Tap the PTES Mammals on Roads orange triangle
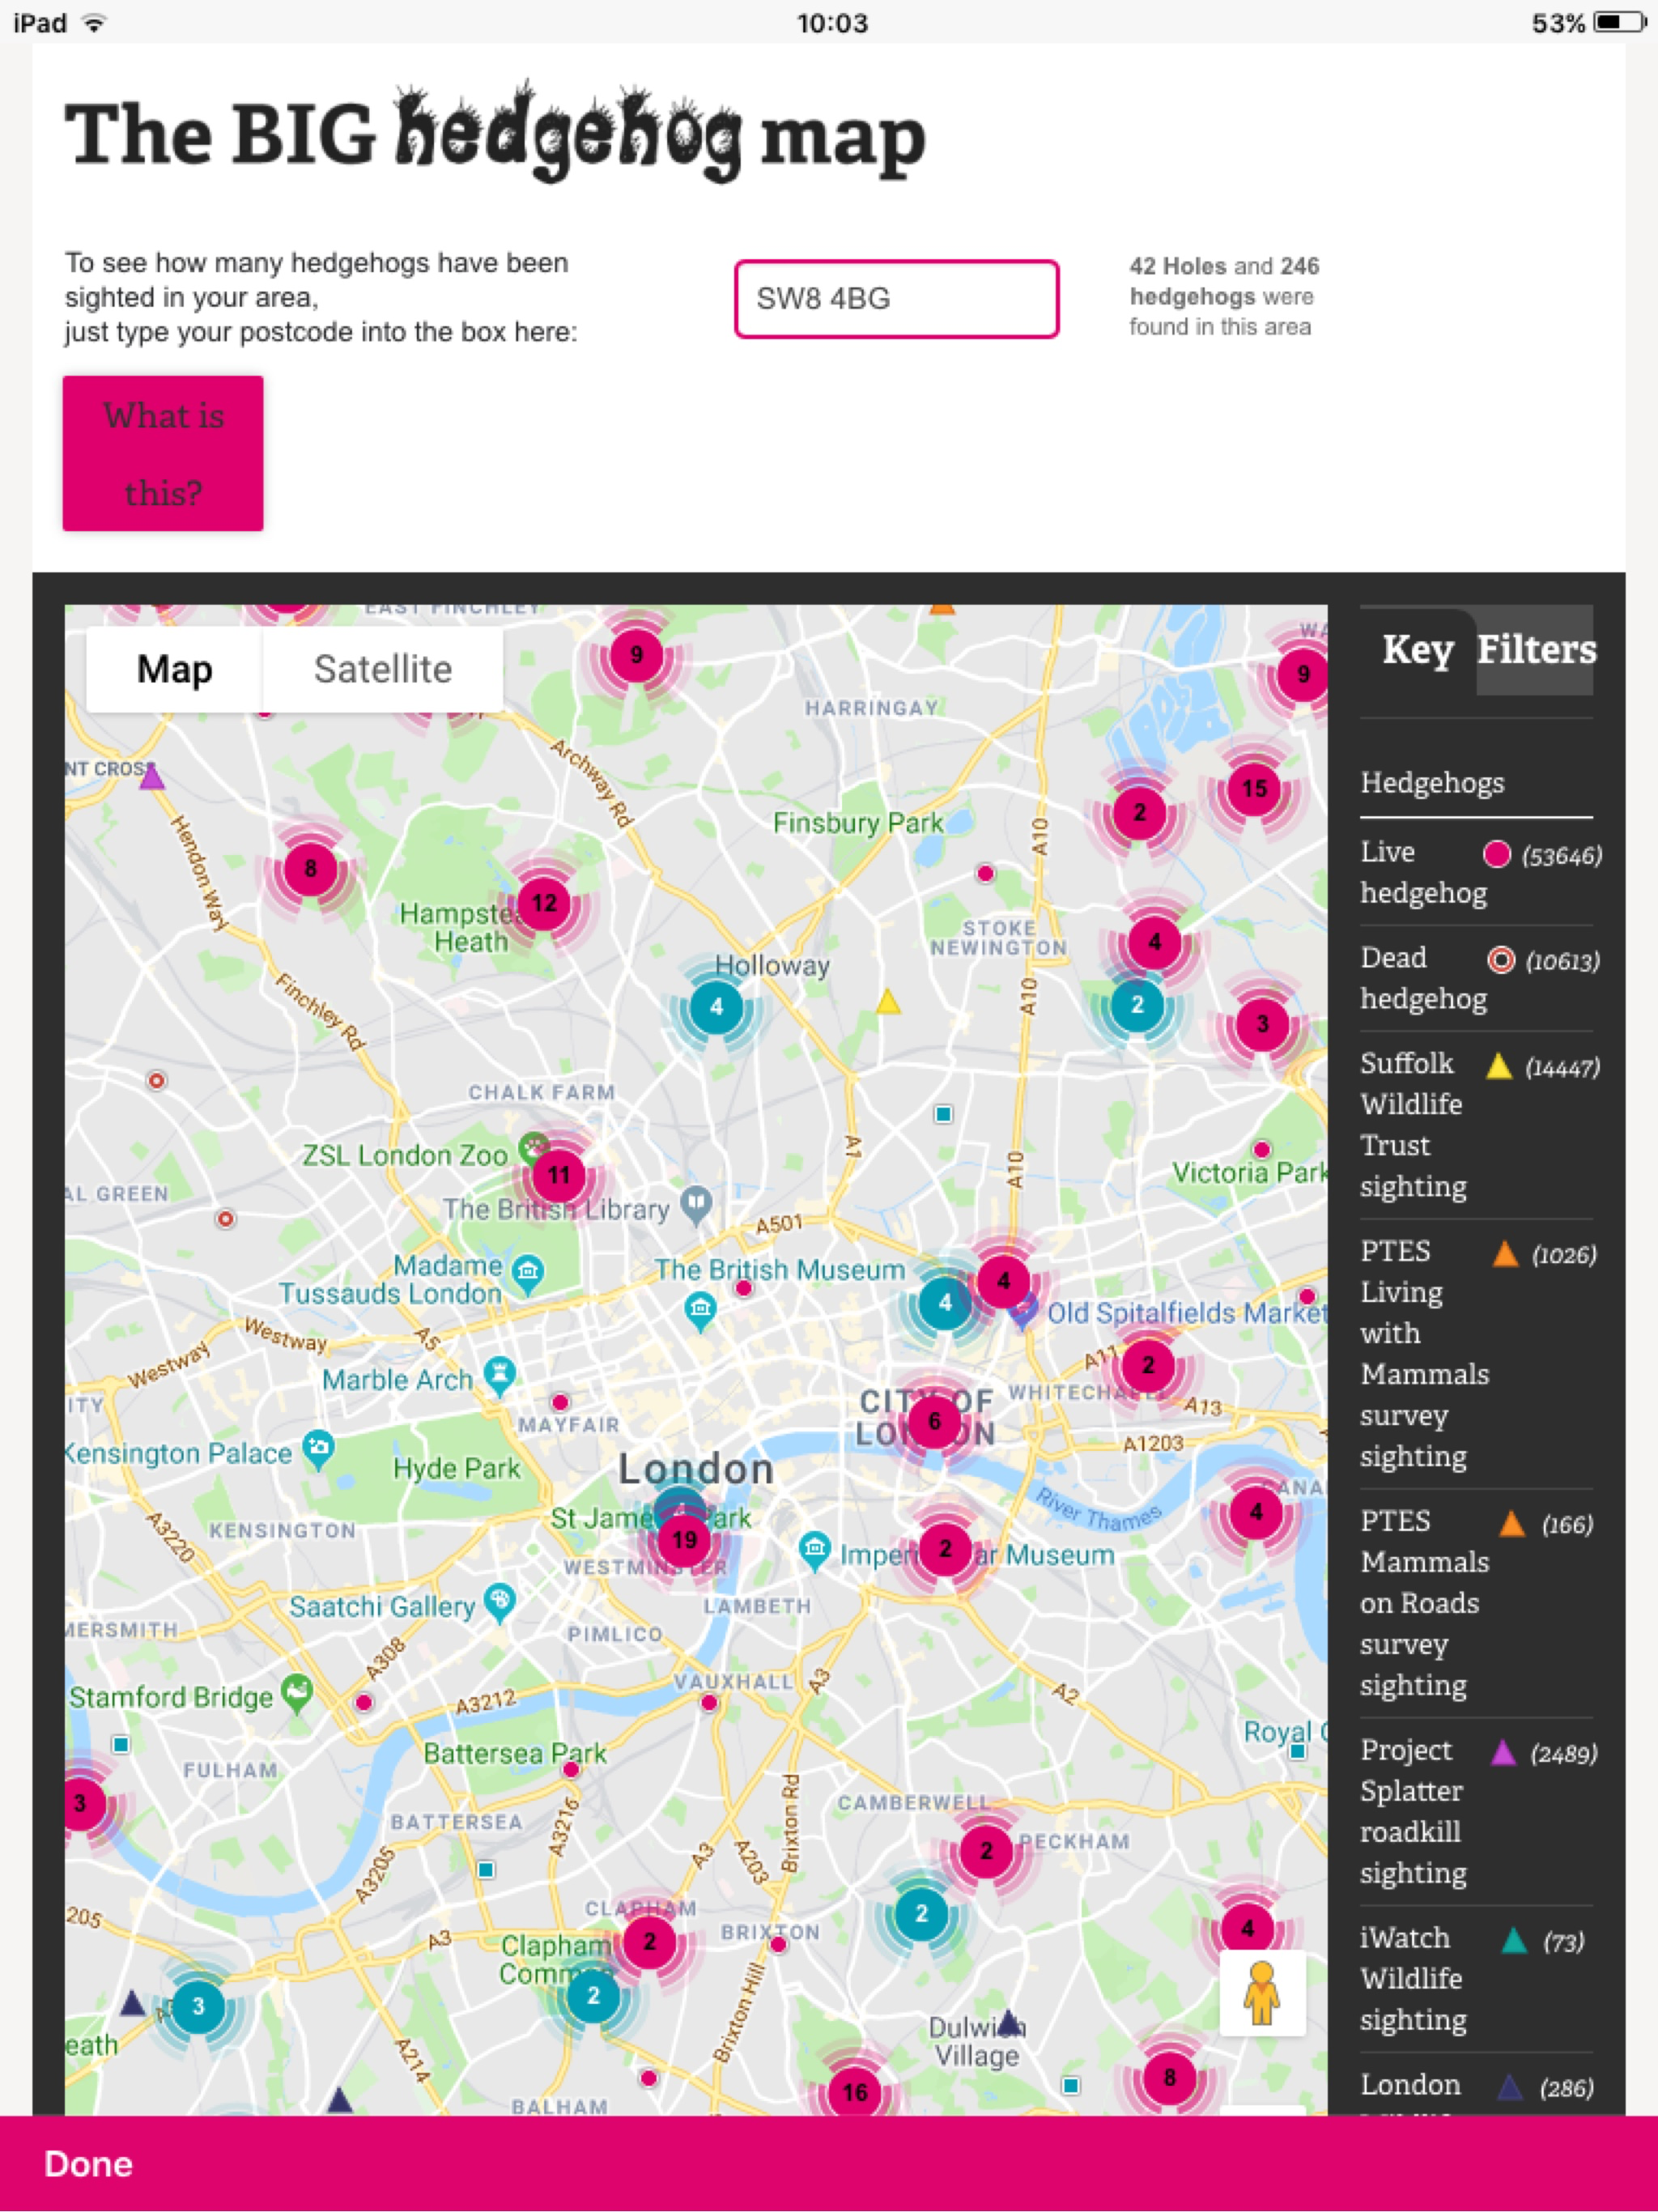The height and width of the screenshot is (2212, 1658). click(x=1512, y=1524)
